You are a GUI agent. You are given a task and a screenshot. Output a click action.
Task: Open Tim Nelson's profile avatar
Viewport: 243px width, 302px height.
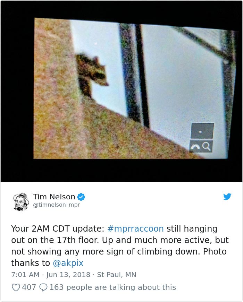[21, 202]
